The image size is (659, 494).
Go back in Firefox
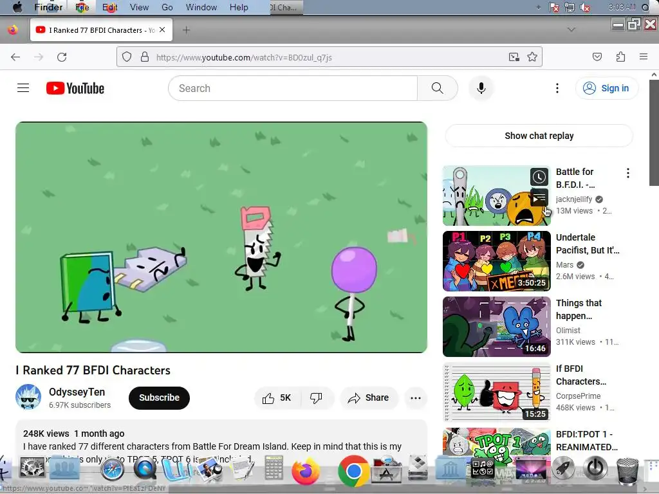(15, 57)
